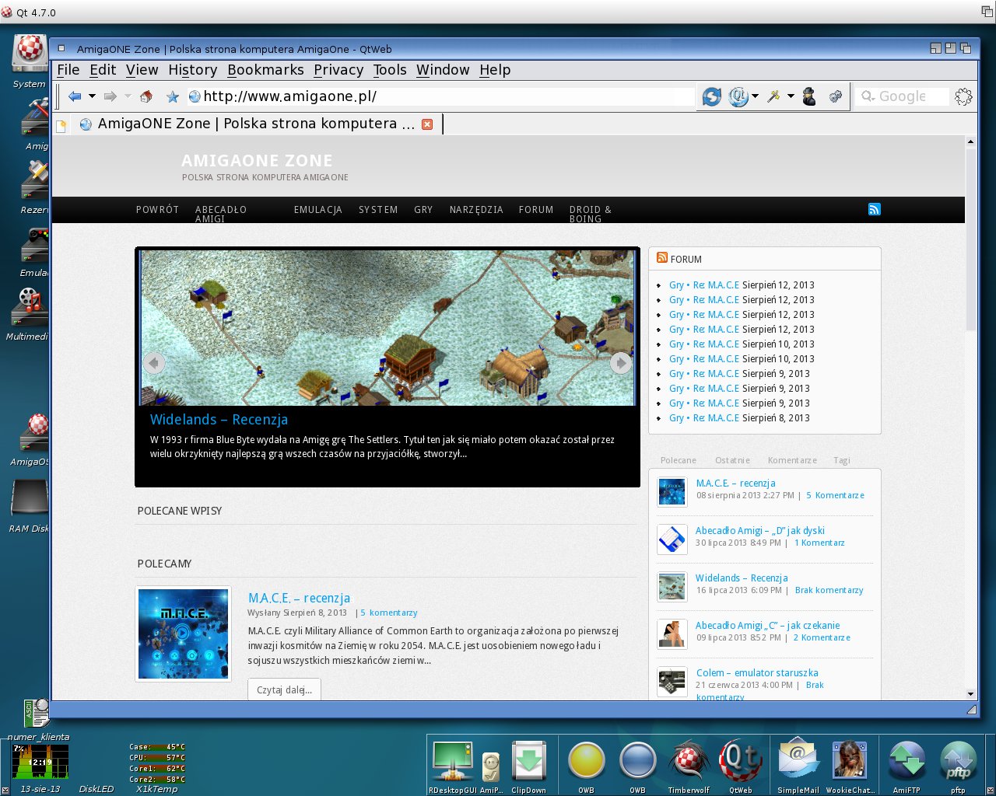The height and width of the screenshot is (796, 996).
Task: Open Abecadło Amigi „D" jak dyski sidebar link
Action: coord(760,531)
